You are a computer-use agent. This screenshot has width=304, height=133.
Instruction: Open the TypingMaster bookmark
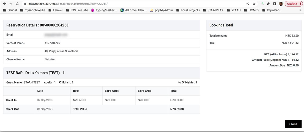coord(104,10)
